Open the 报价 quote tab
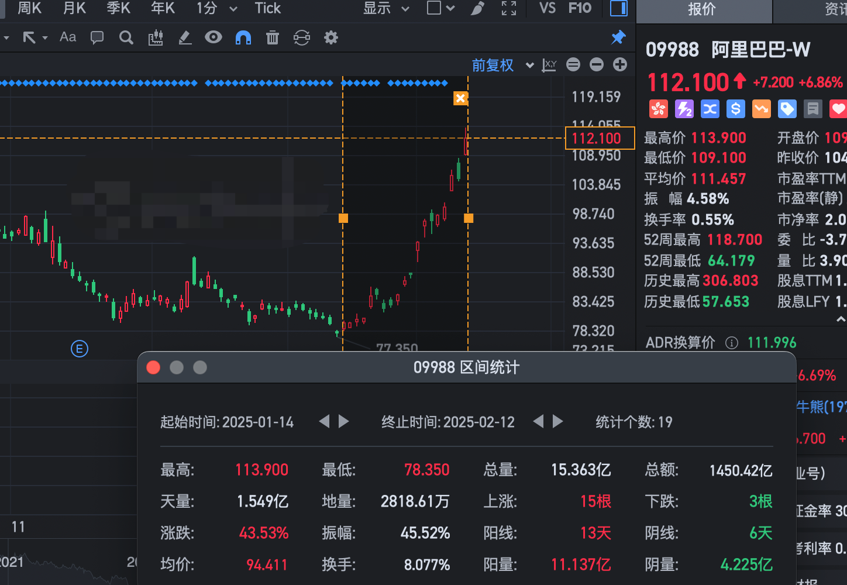Screen dimensions: 847x585 pos(704,11)
